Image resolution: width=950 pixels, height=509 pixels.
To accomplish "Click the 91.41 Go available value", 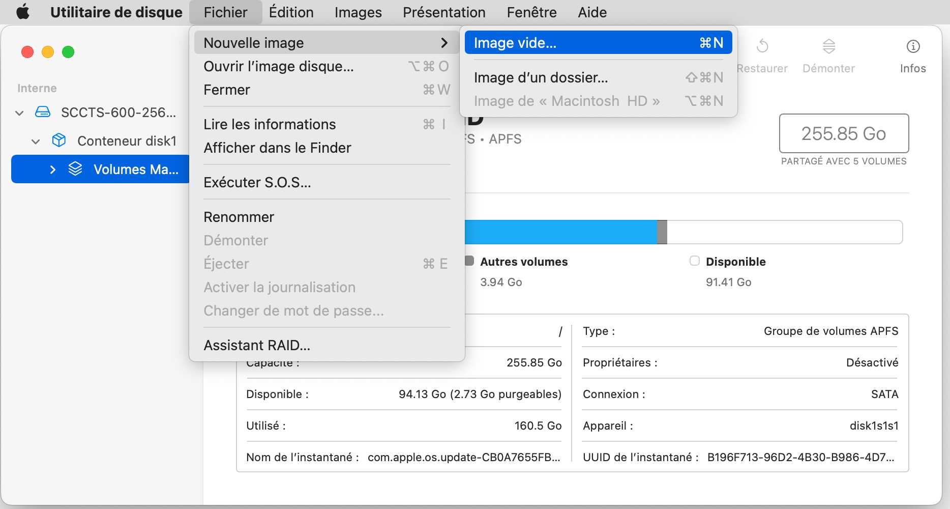I will (x=729, y=282).
